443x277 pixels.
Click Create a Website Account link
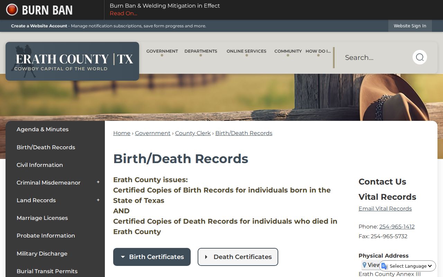pyautogui.click(x=39, y=26)
